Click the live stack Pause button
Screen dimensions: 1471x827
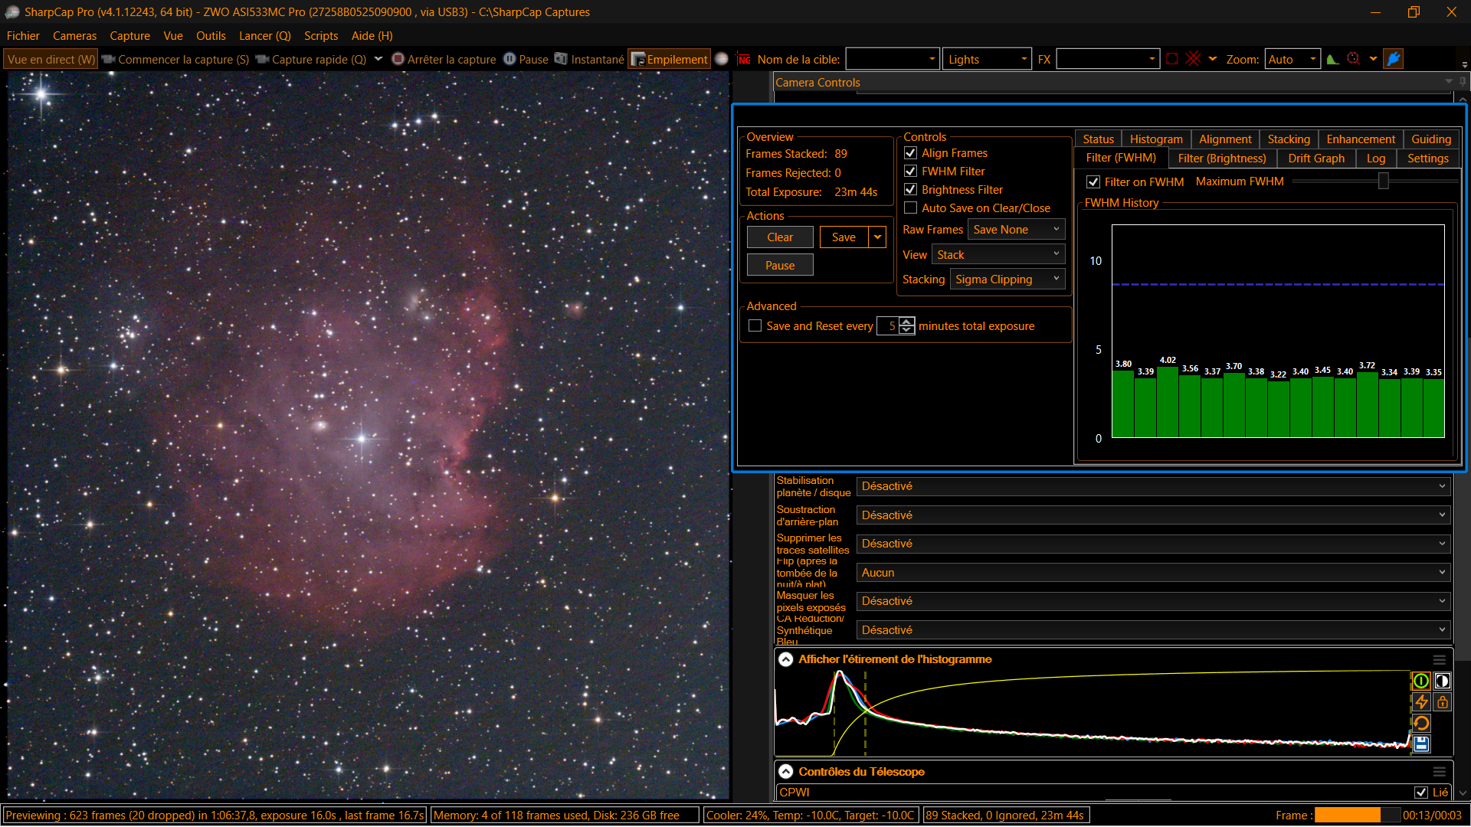[x=780, y=265]
